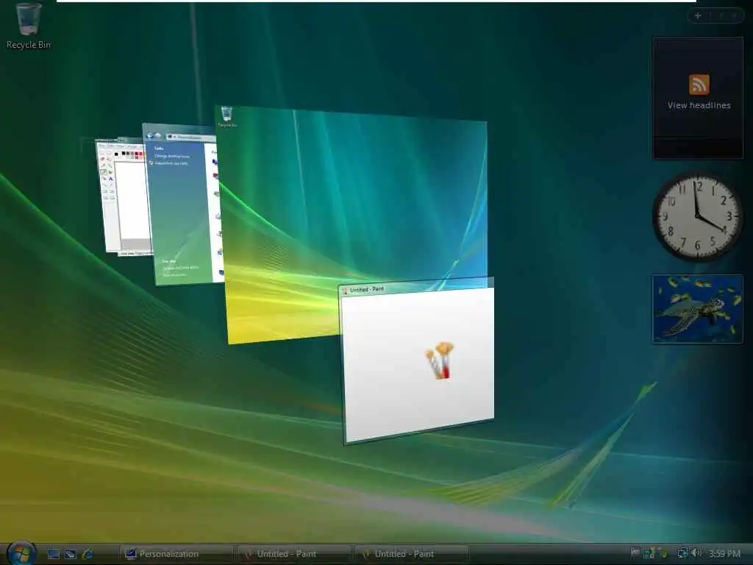Click the View headlines text
The height and width of the screenshot is (565, 753).
click(x=699, y=105)
